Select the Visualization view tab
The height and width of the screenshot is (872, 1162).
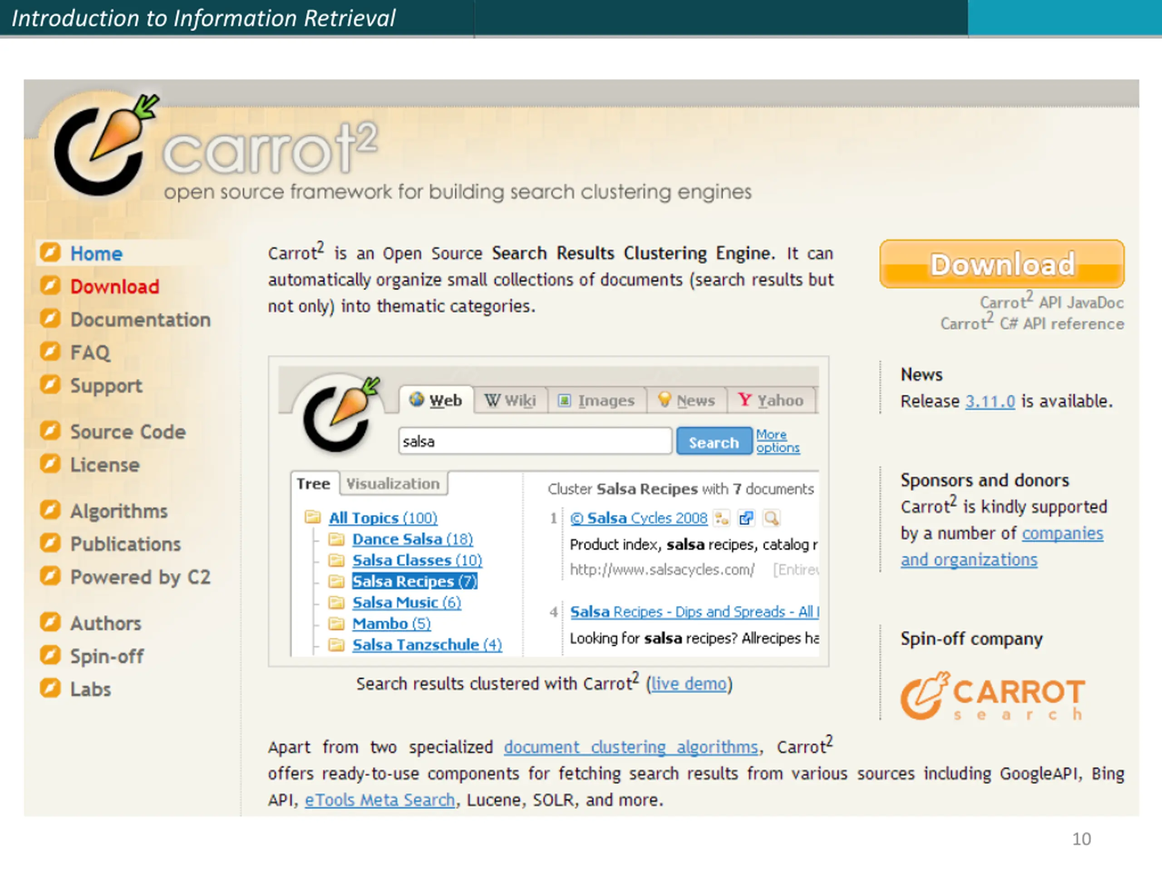point(394,484)
